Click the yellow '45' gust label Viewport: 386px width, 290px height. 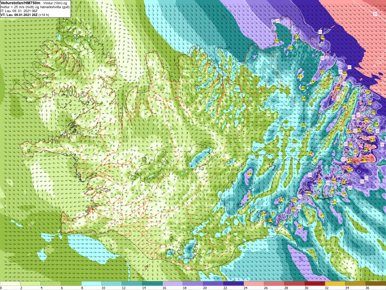364,160
